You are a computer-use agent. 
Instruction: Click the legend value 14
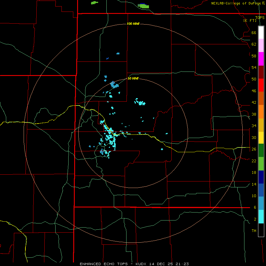coord(254,184)
